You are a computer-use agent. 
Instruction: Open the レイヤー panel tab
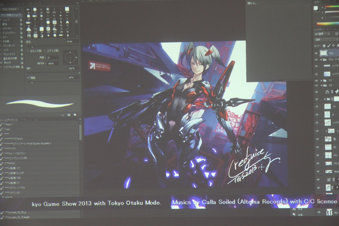tap(319, 29)
